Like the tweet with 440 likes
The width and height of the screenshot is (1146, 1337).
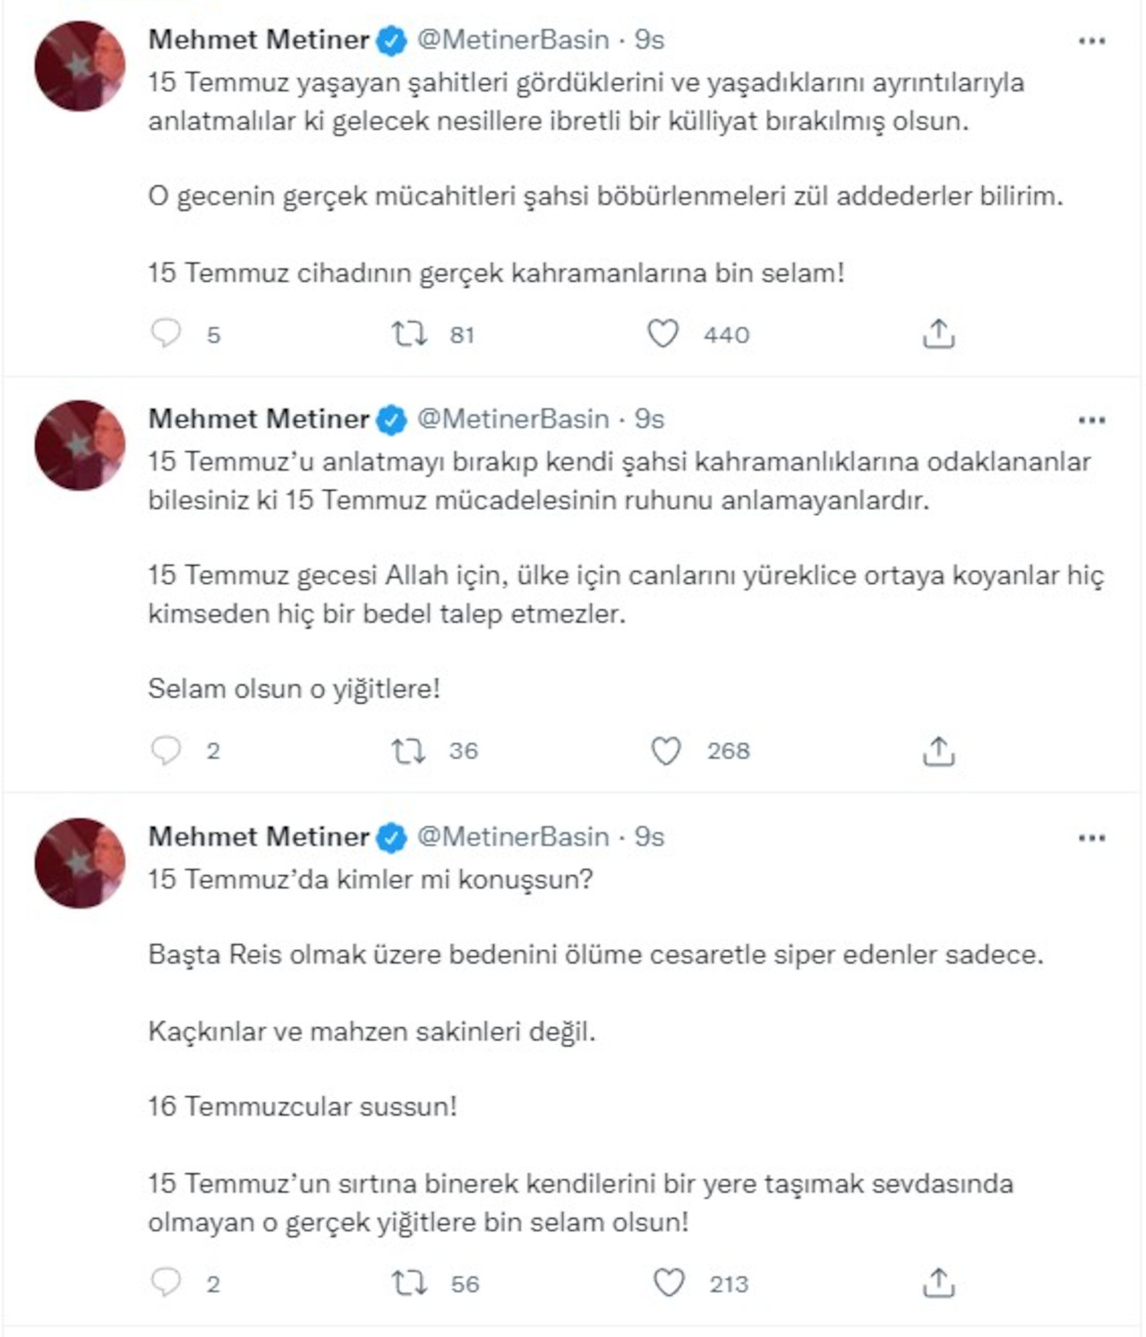[663, 334]
